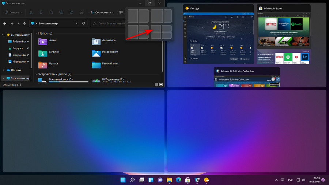
Task: Switch to details list view in status bar
Action: tap(156, 84)
